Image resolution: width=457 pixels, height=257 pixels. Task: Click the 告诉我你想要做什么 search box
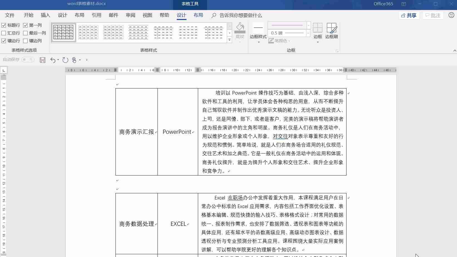pyautogui.click(x=240, y=15)
